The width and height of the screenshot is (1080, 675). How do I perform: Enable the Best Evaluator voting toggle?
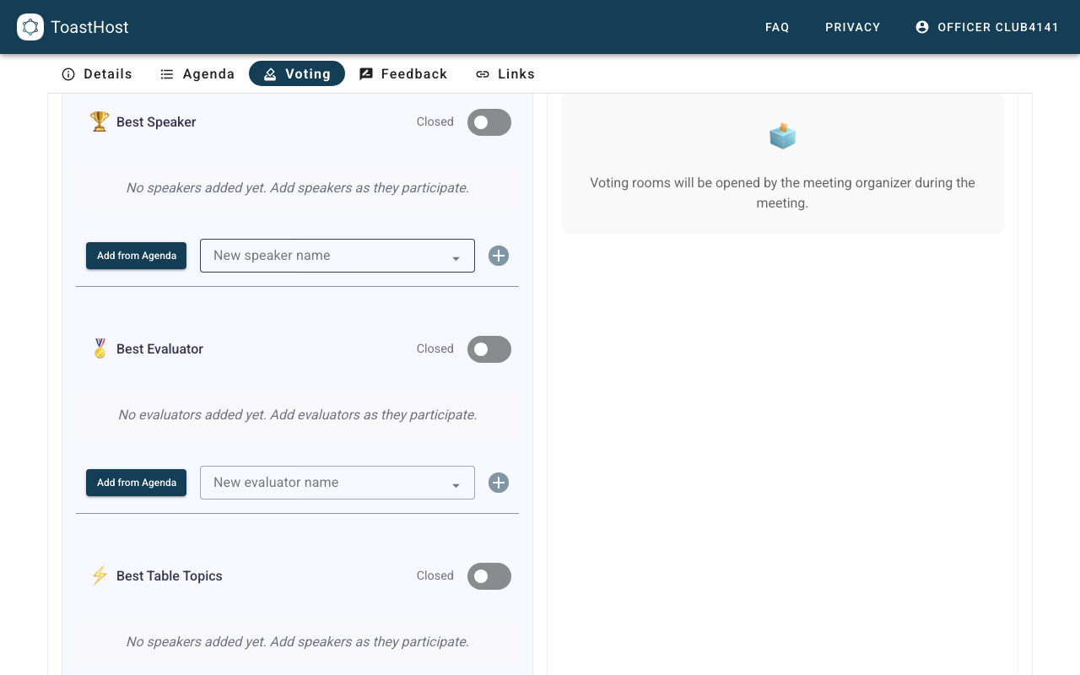pyautogui.click(x=489, y=349)
